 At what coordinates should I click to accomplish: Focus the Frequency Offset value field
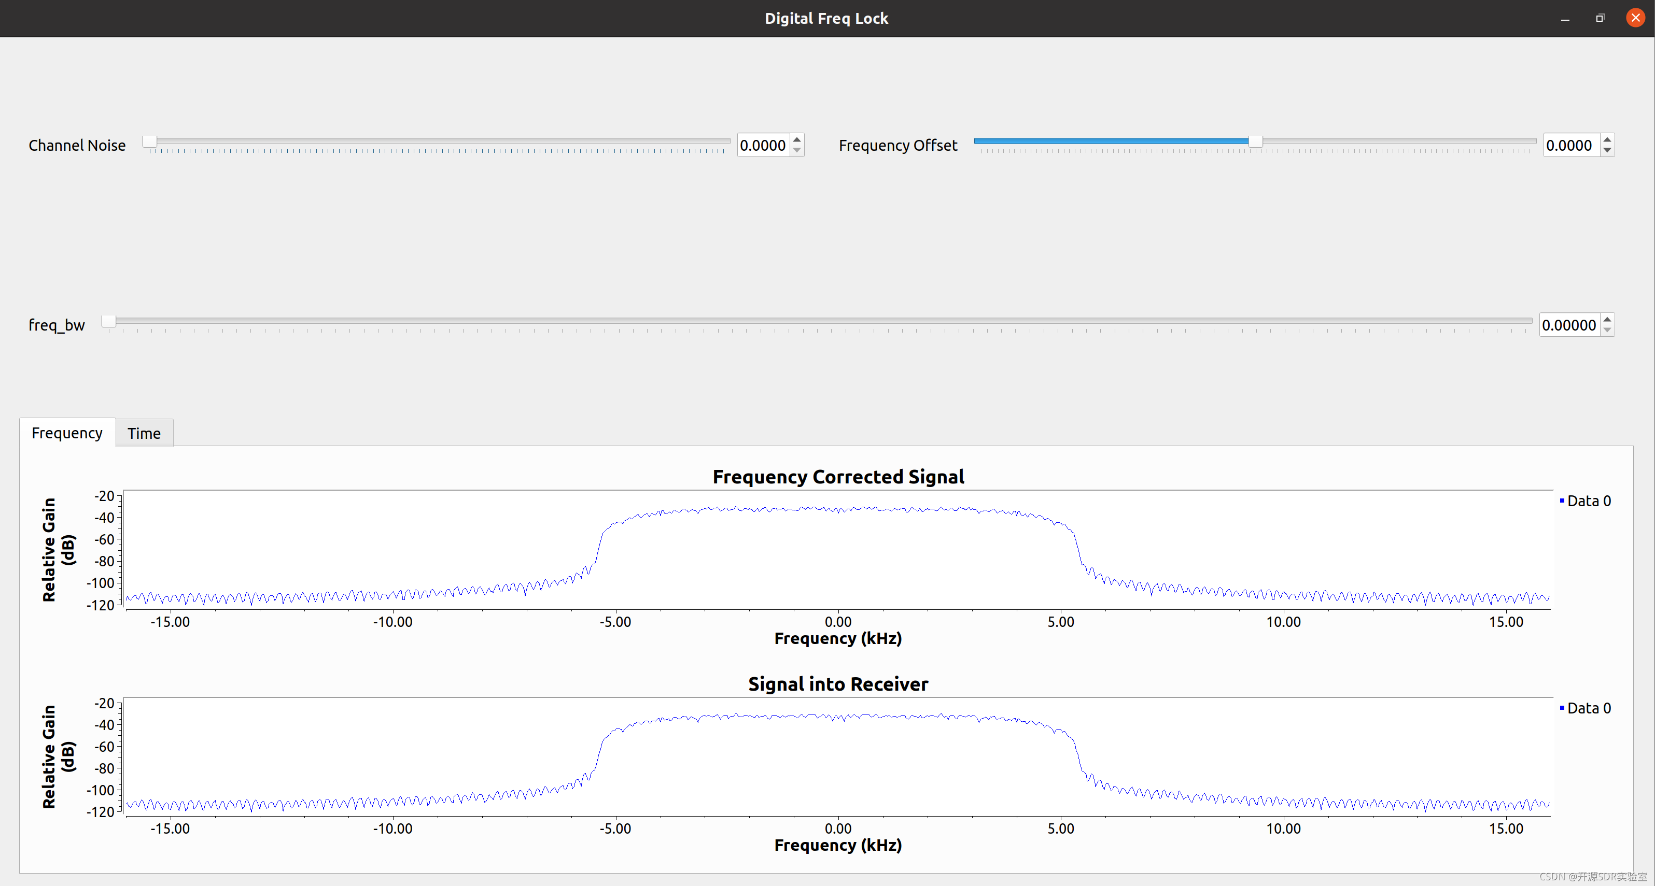(x=1569, y=145)
